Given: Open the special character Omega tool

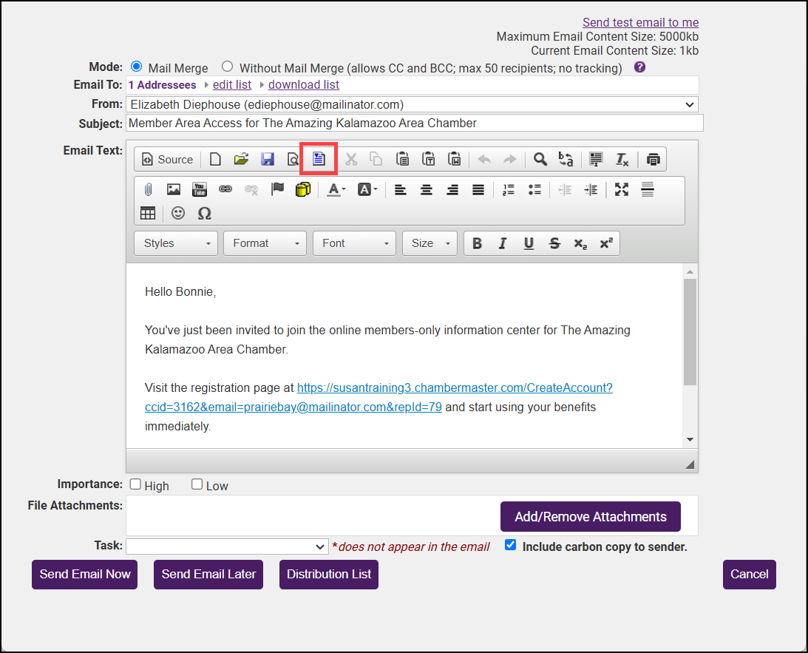Looking at the screenshot, I should click(x=205, y=213).
